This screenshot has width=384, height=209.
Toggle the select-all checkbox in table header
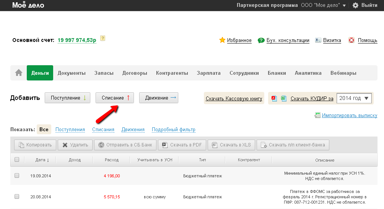coord(17,159)
